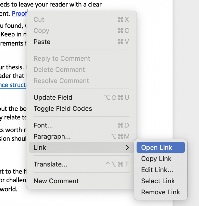The width and height of the screenshot is (199, 206).
Task: Open the Font... dialog
Action: [43, 125]
